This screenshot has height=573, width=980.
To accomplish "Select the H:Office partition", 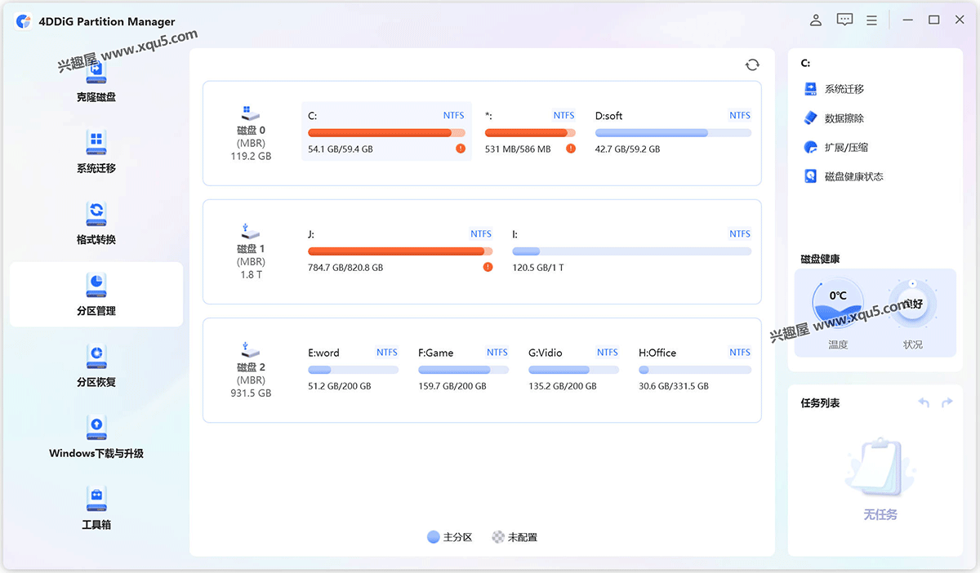I will click(x=695, y=368).
